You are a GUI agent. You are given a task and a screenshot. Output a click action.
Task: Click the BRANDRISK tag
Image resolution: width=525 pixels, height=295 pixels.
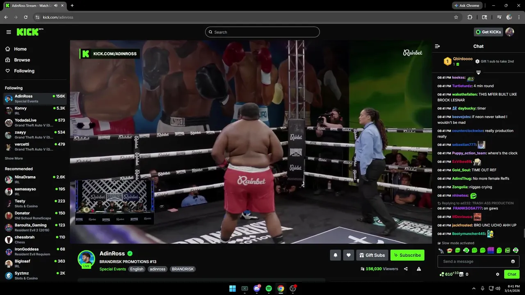pos(183,269)
